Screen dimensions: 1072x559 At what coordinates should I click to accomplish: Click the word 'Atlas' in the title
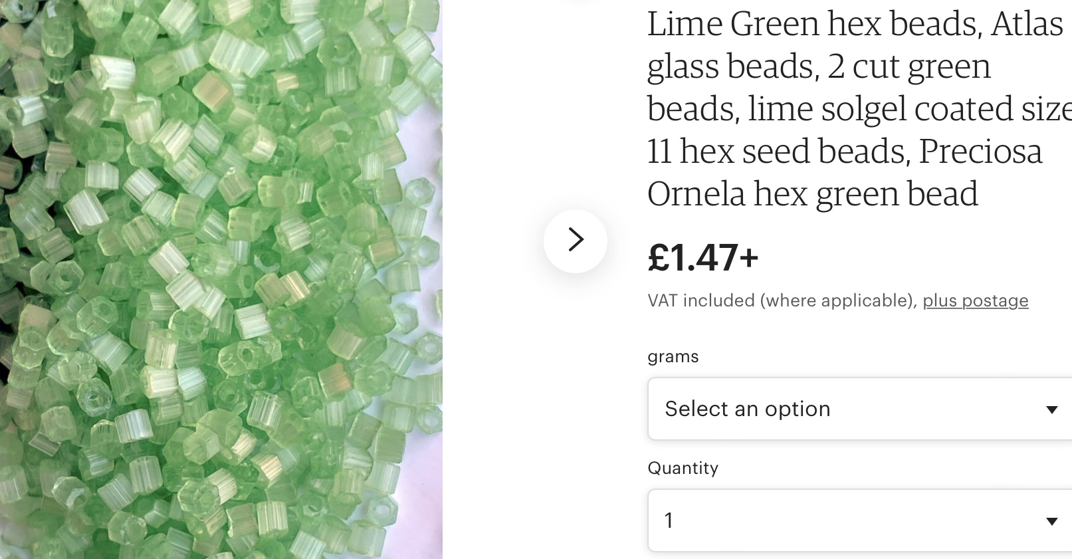[1027, 24]
